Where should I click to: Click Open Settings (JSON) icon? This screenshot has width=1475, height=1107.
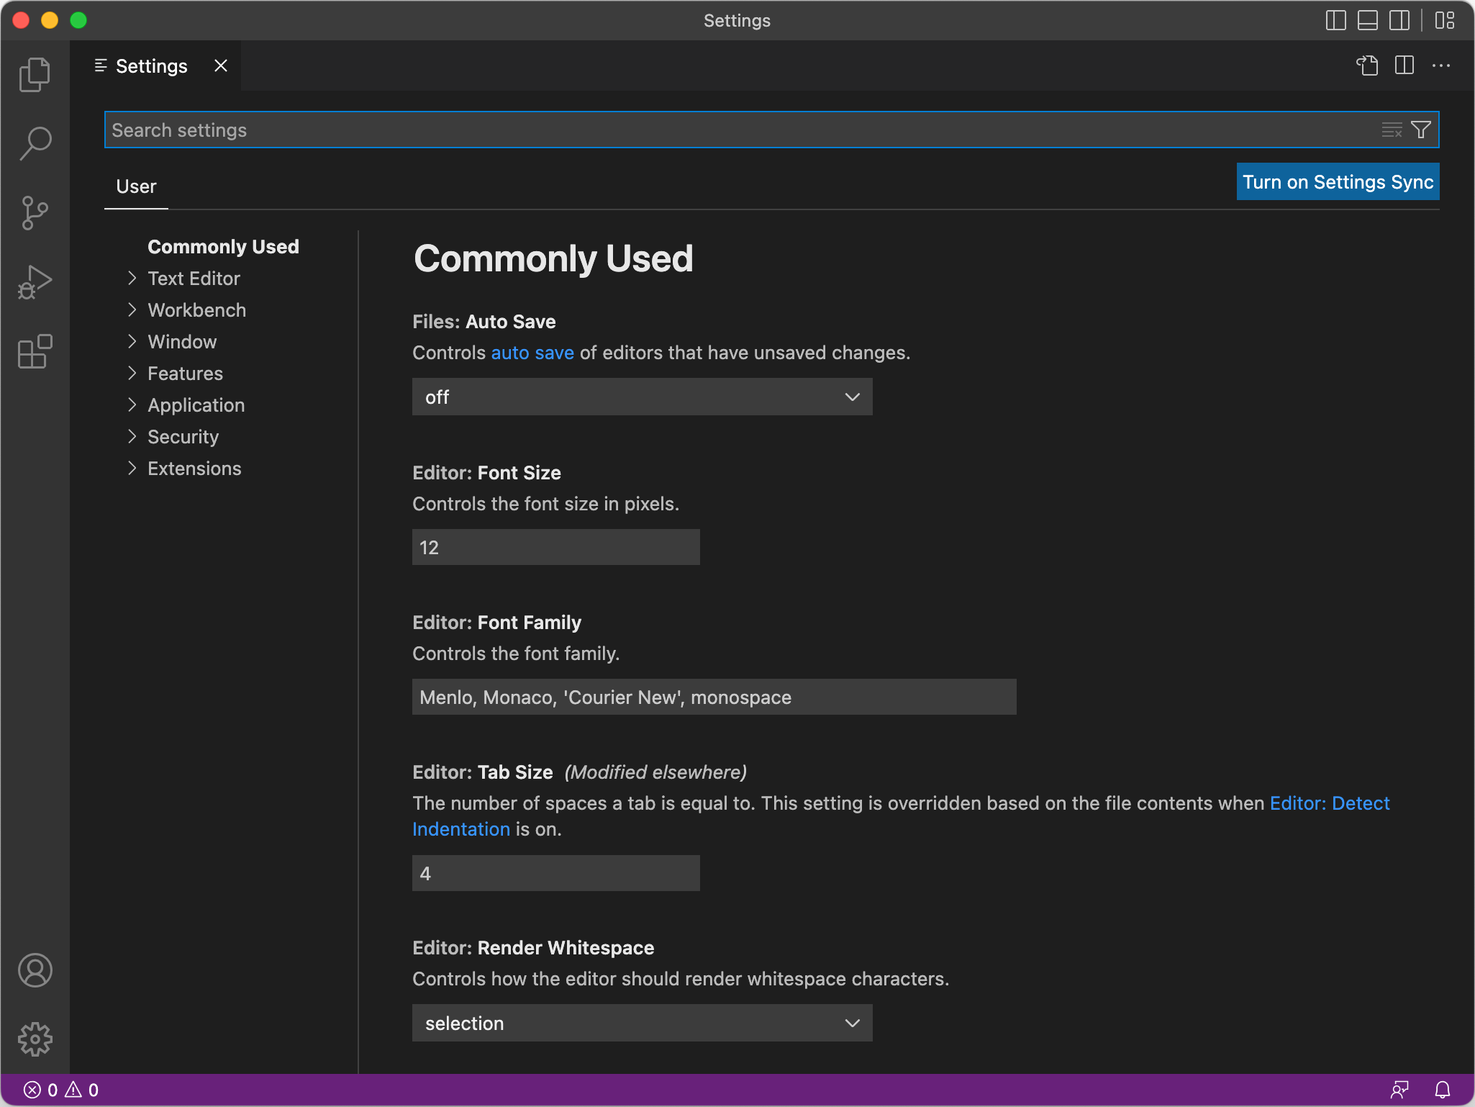[x=1367, y=65]
